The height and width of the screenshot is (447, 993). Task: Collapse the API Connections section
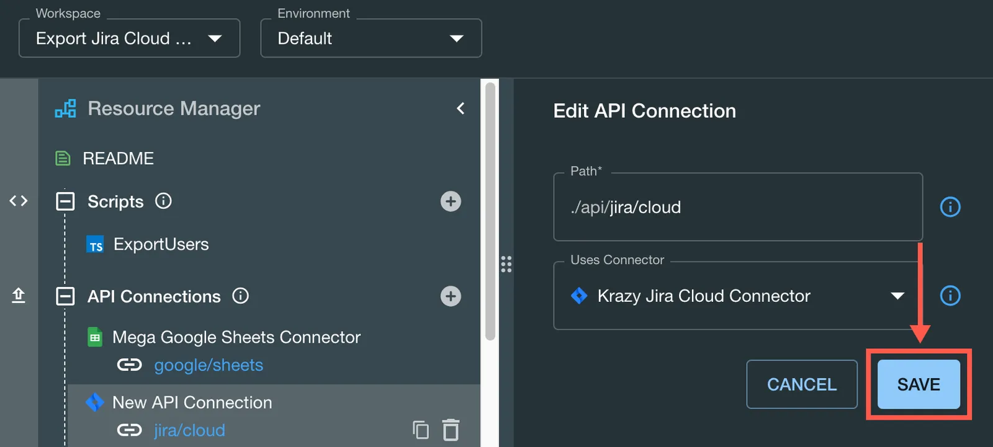click(65, 296)
